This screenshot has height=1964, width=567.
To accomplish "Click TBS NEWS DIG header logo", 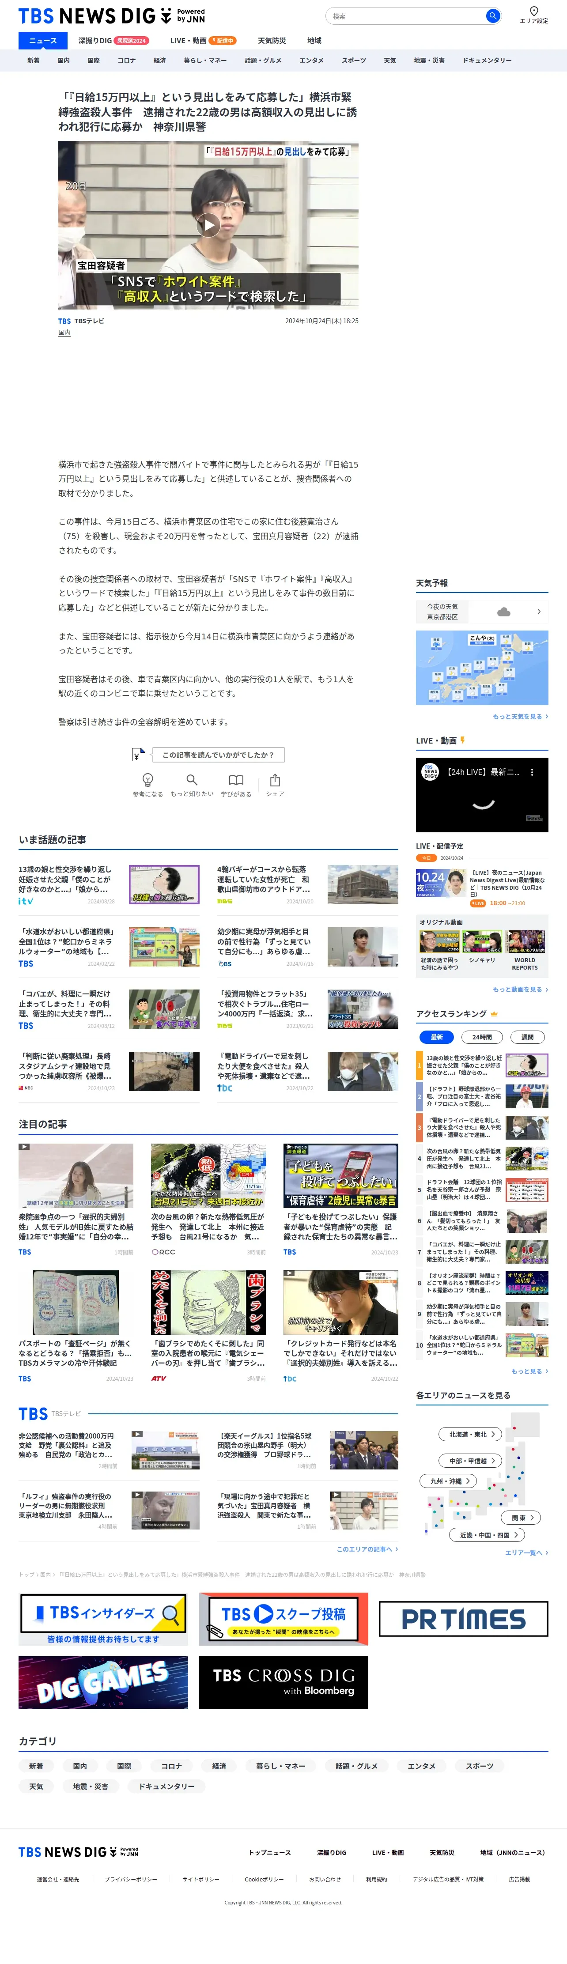I will (111, 16).
